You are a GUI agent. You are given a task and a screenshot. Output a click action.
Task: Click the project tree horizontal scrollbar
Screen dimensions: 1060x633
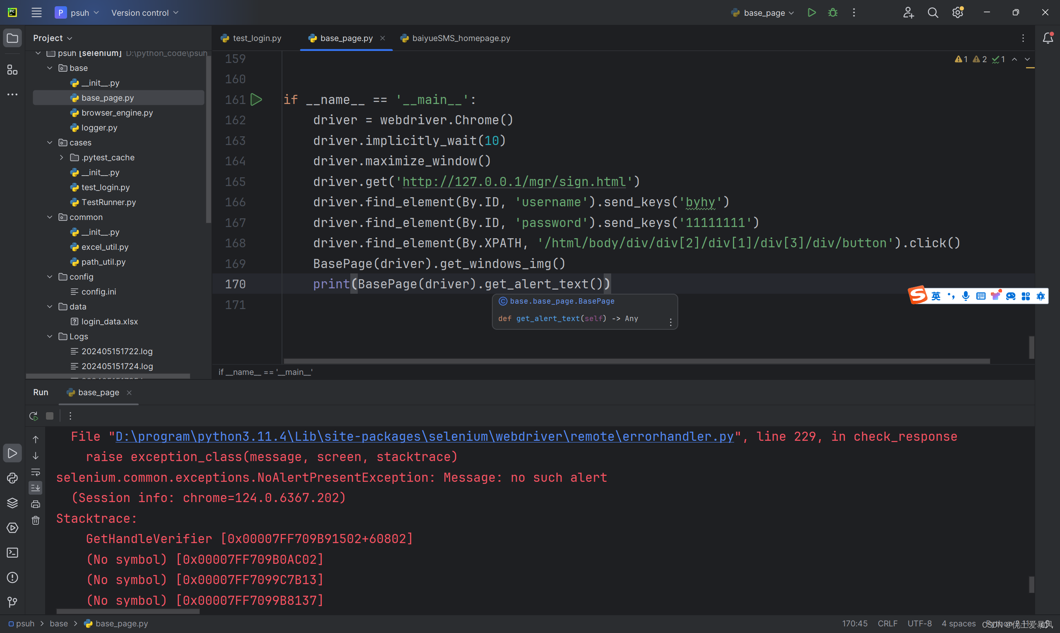[108, 376]
